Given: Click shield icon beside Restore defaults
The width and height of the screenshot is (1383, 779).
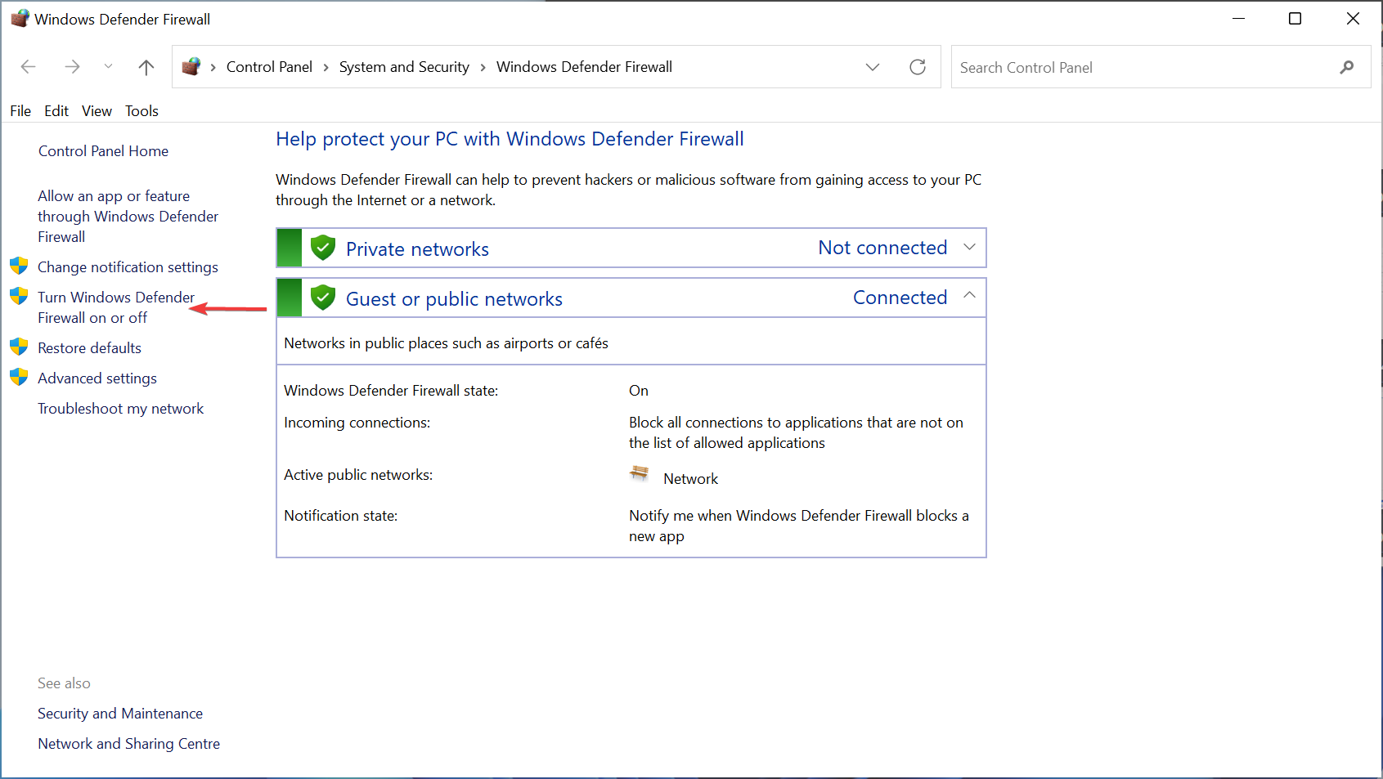Looking at the screenshot, I should click(19, 347).
